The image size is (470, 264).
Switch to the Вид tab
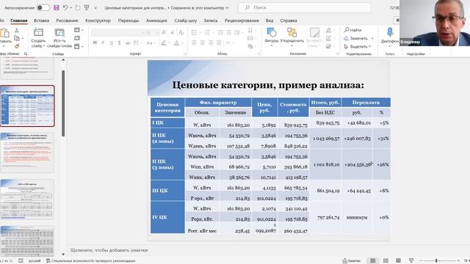[270, 21]
